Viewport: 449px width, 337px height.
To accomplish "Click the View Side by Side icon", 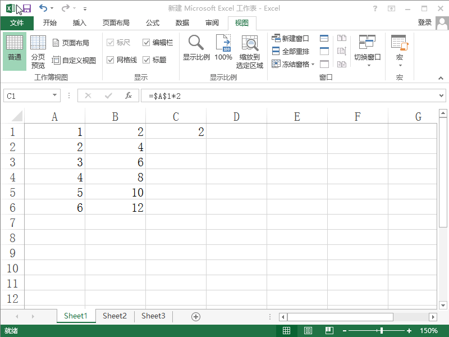I will click(342, 38).
